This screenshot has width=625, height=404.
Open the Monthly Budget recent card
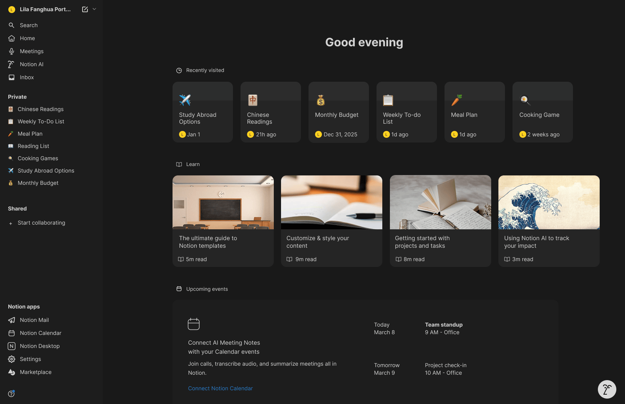tap(339, 112)
